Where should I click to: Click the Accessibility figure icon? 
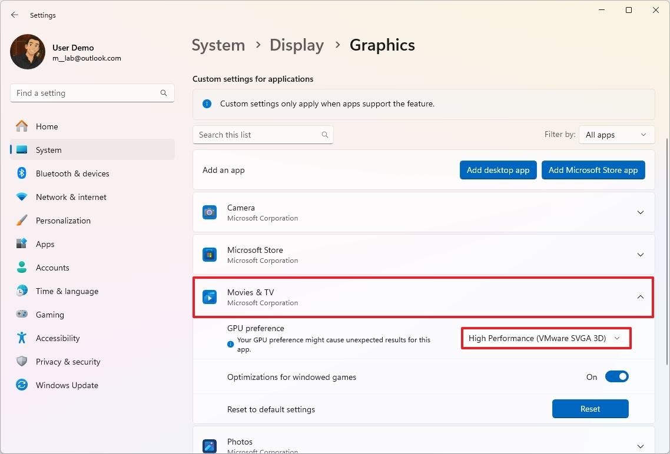point(22,338)
